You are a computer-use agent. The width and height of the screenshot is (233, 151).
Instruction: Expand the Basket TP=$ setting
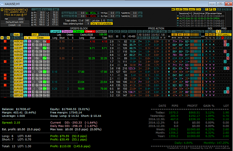tap(69, 13)
